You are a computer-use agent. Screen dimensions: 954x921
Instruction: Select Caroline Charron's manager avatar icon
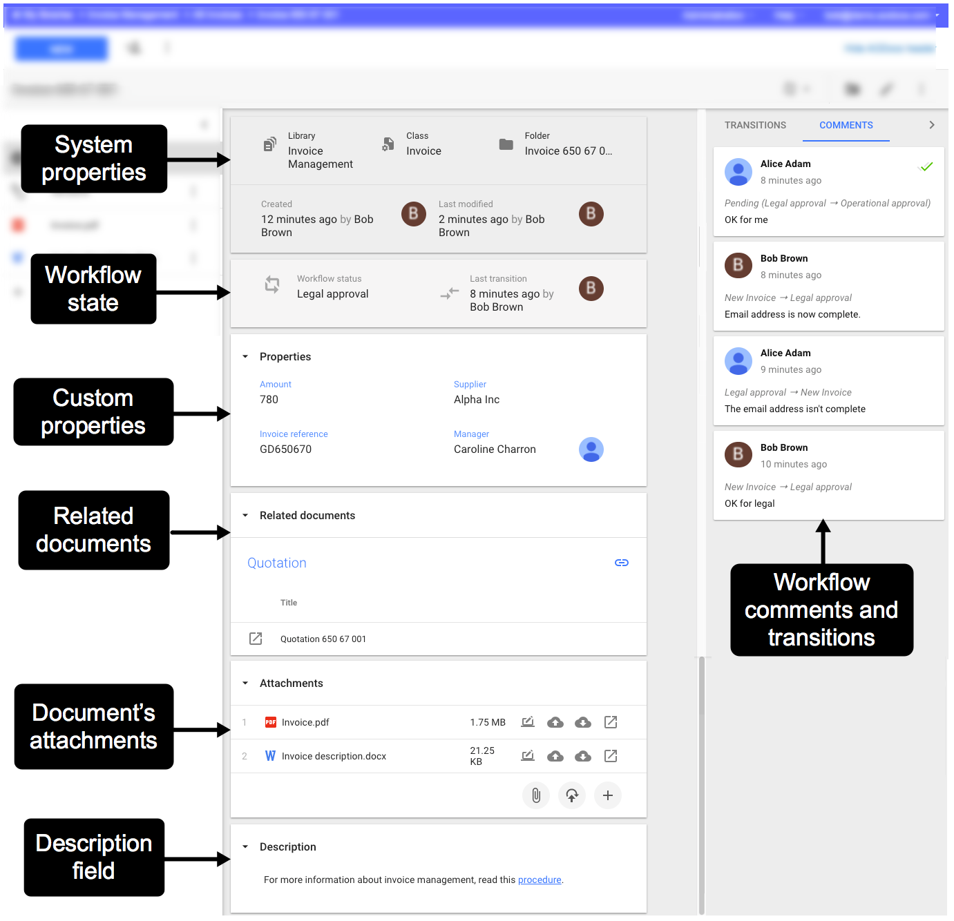click(591, 449)
